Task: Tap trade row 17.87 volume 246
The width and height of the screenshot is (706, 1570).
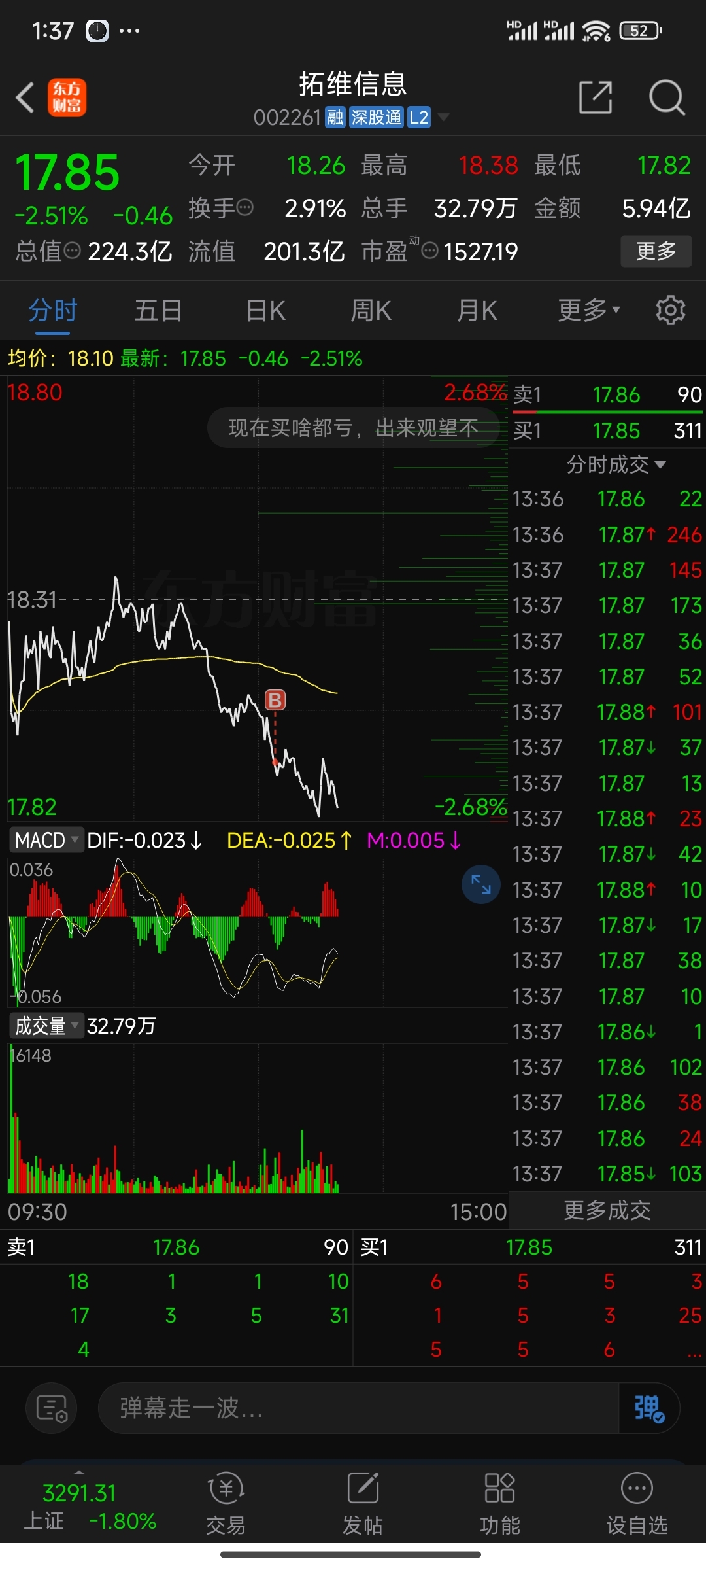Action: 607,534
